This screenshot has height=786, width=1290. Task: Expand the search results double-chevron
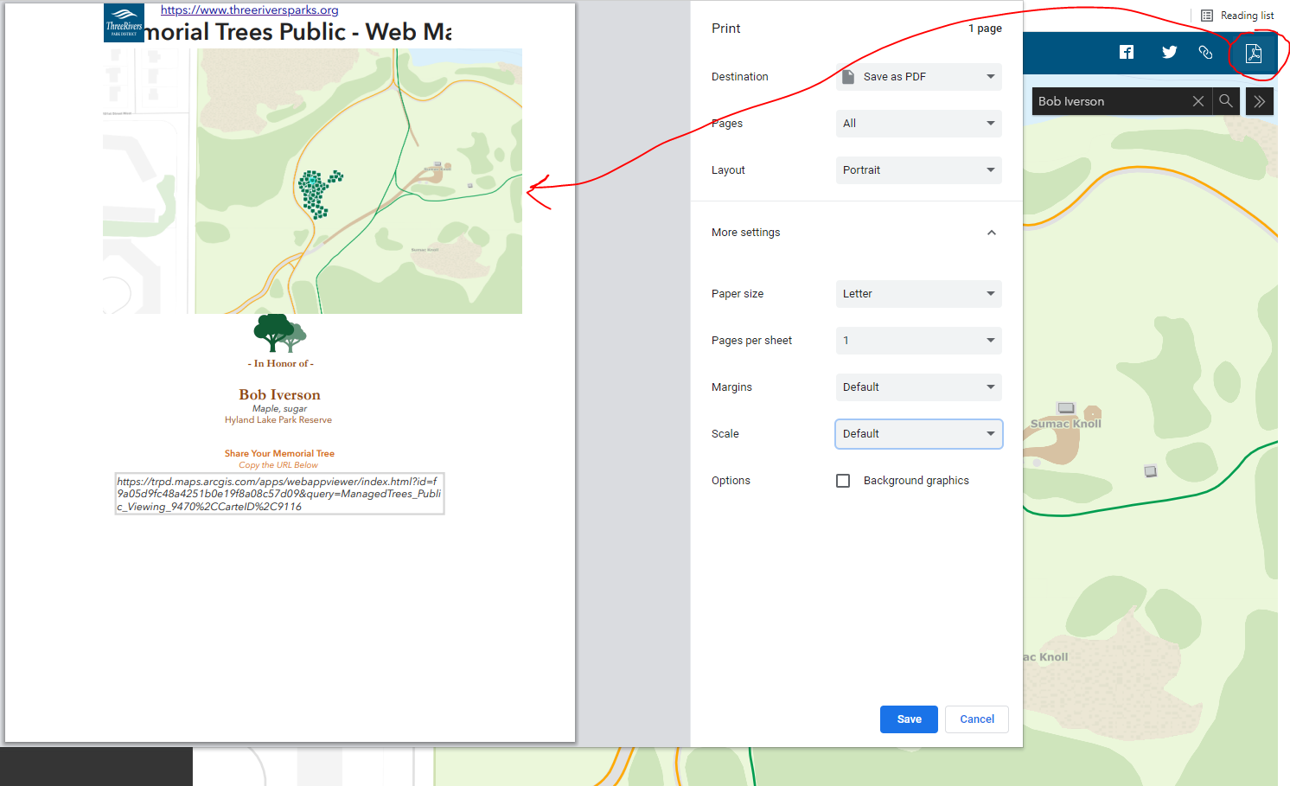point(1259,101)
